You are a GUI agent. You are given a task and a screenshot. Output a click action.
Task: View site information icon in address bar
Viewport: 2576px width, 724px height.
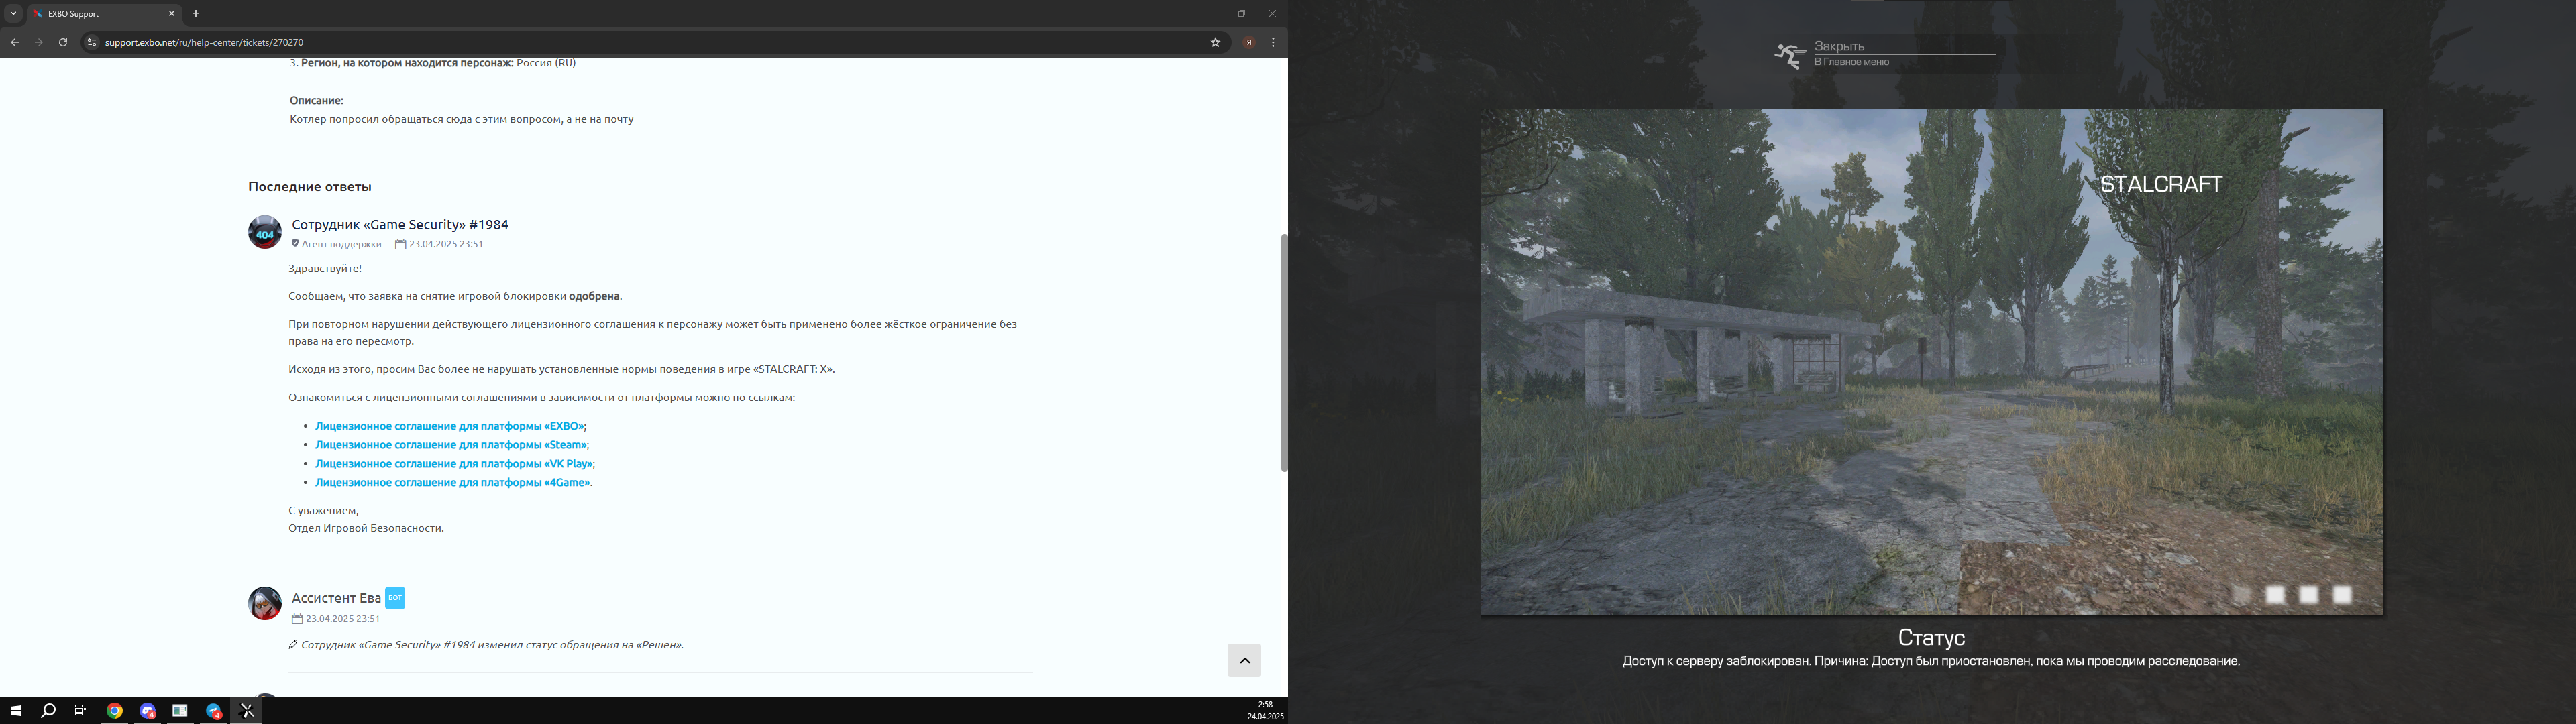[x=91, y=42]
